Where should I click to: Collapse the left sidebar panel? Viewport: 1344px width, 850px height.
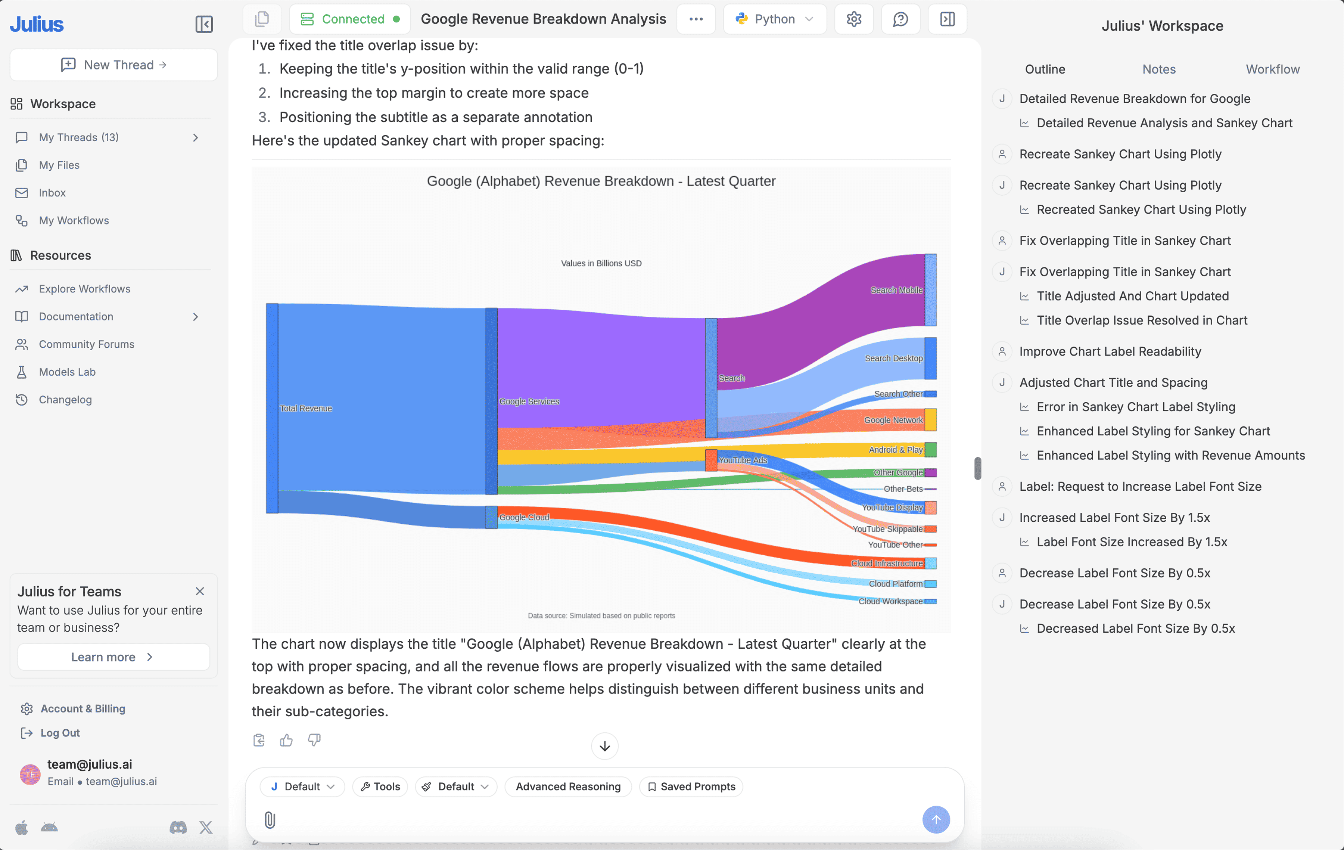coord(204,24)
